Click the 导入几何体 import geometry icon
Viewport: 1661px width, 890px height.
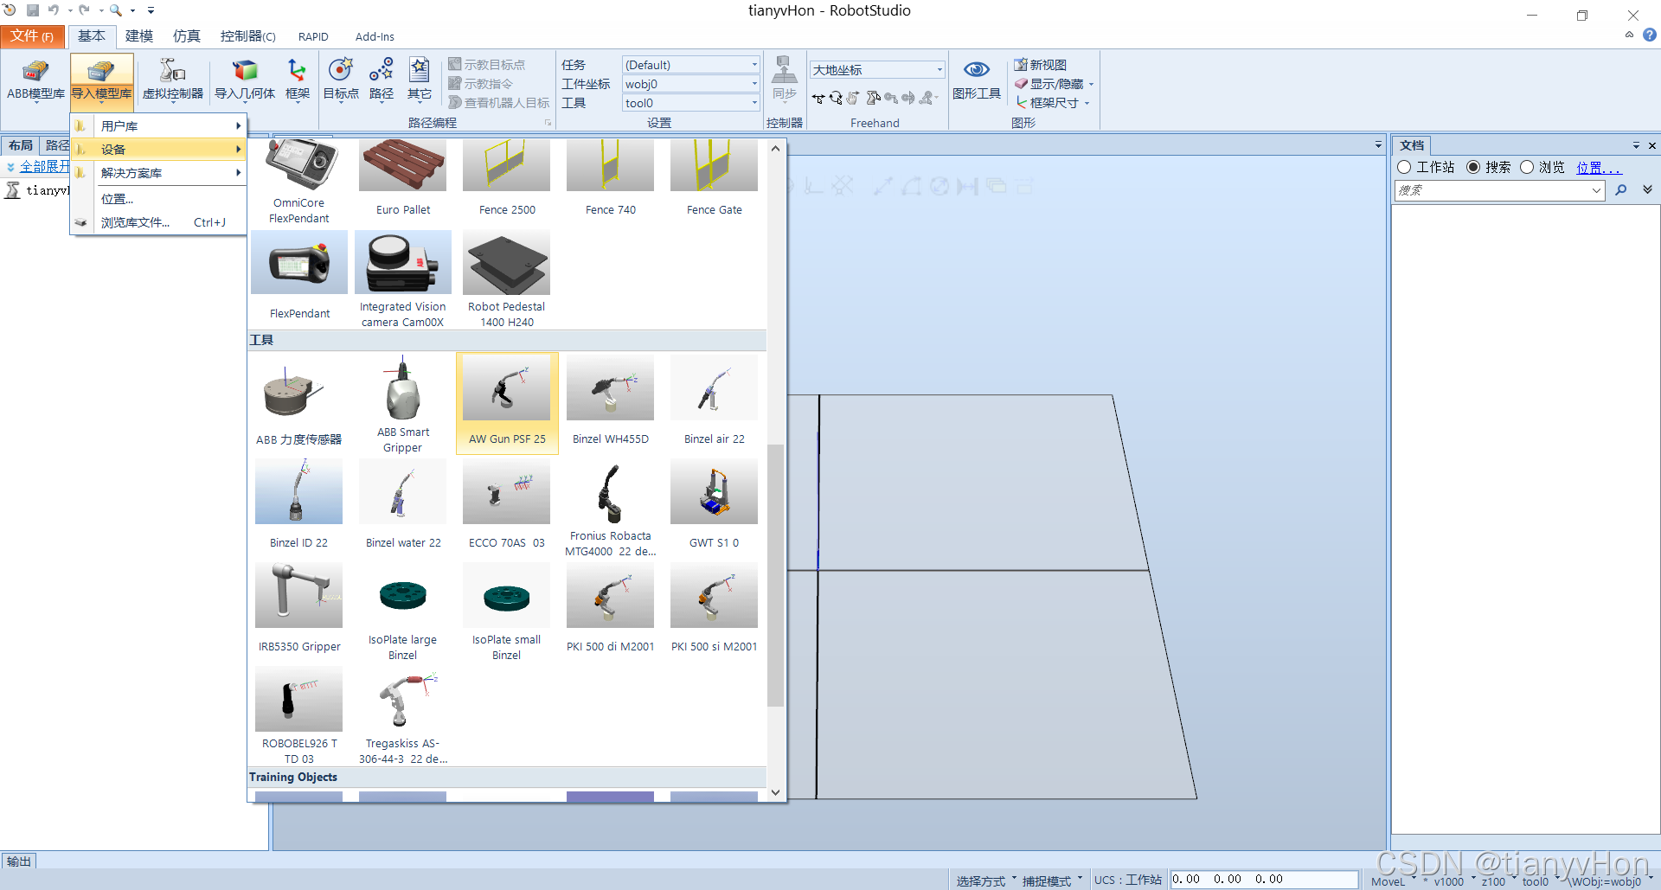[x=245, y=80]
